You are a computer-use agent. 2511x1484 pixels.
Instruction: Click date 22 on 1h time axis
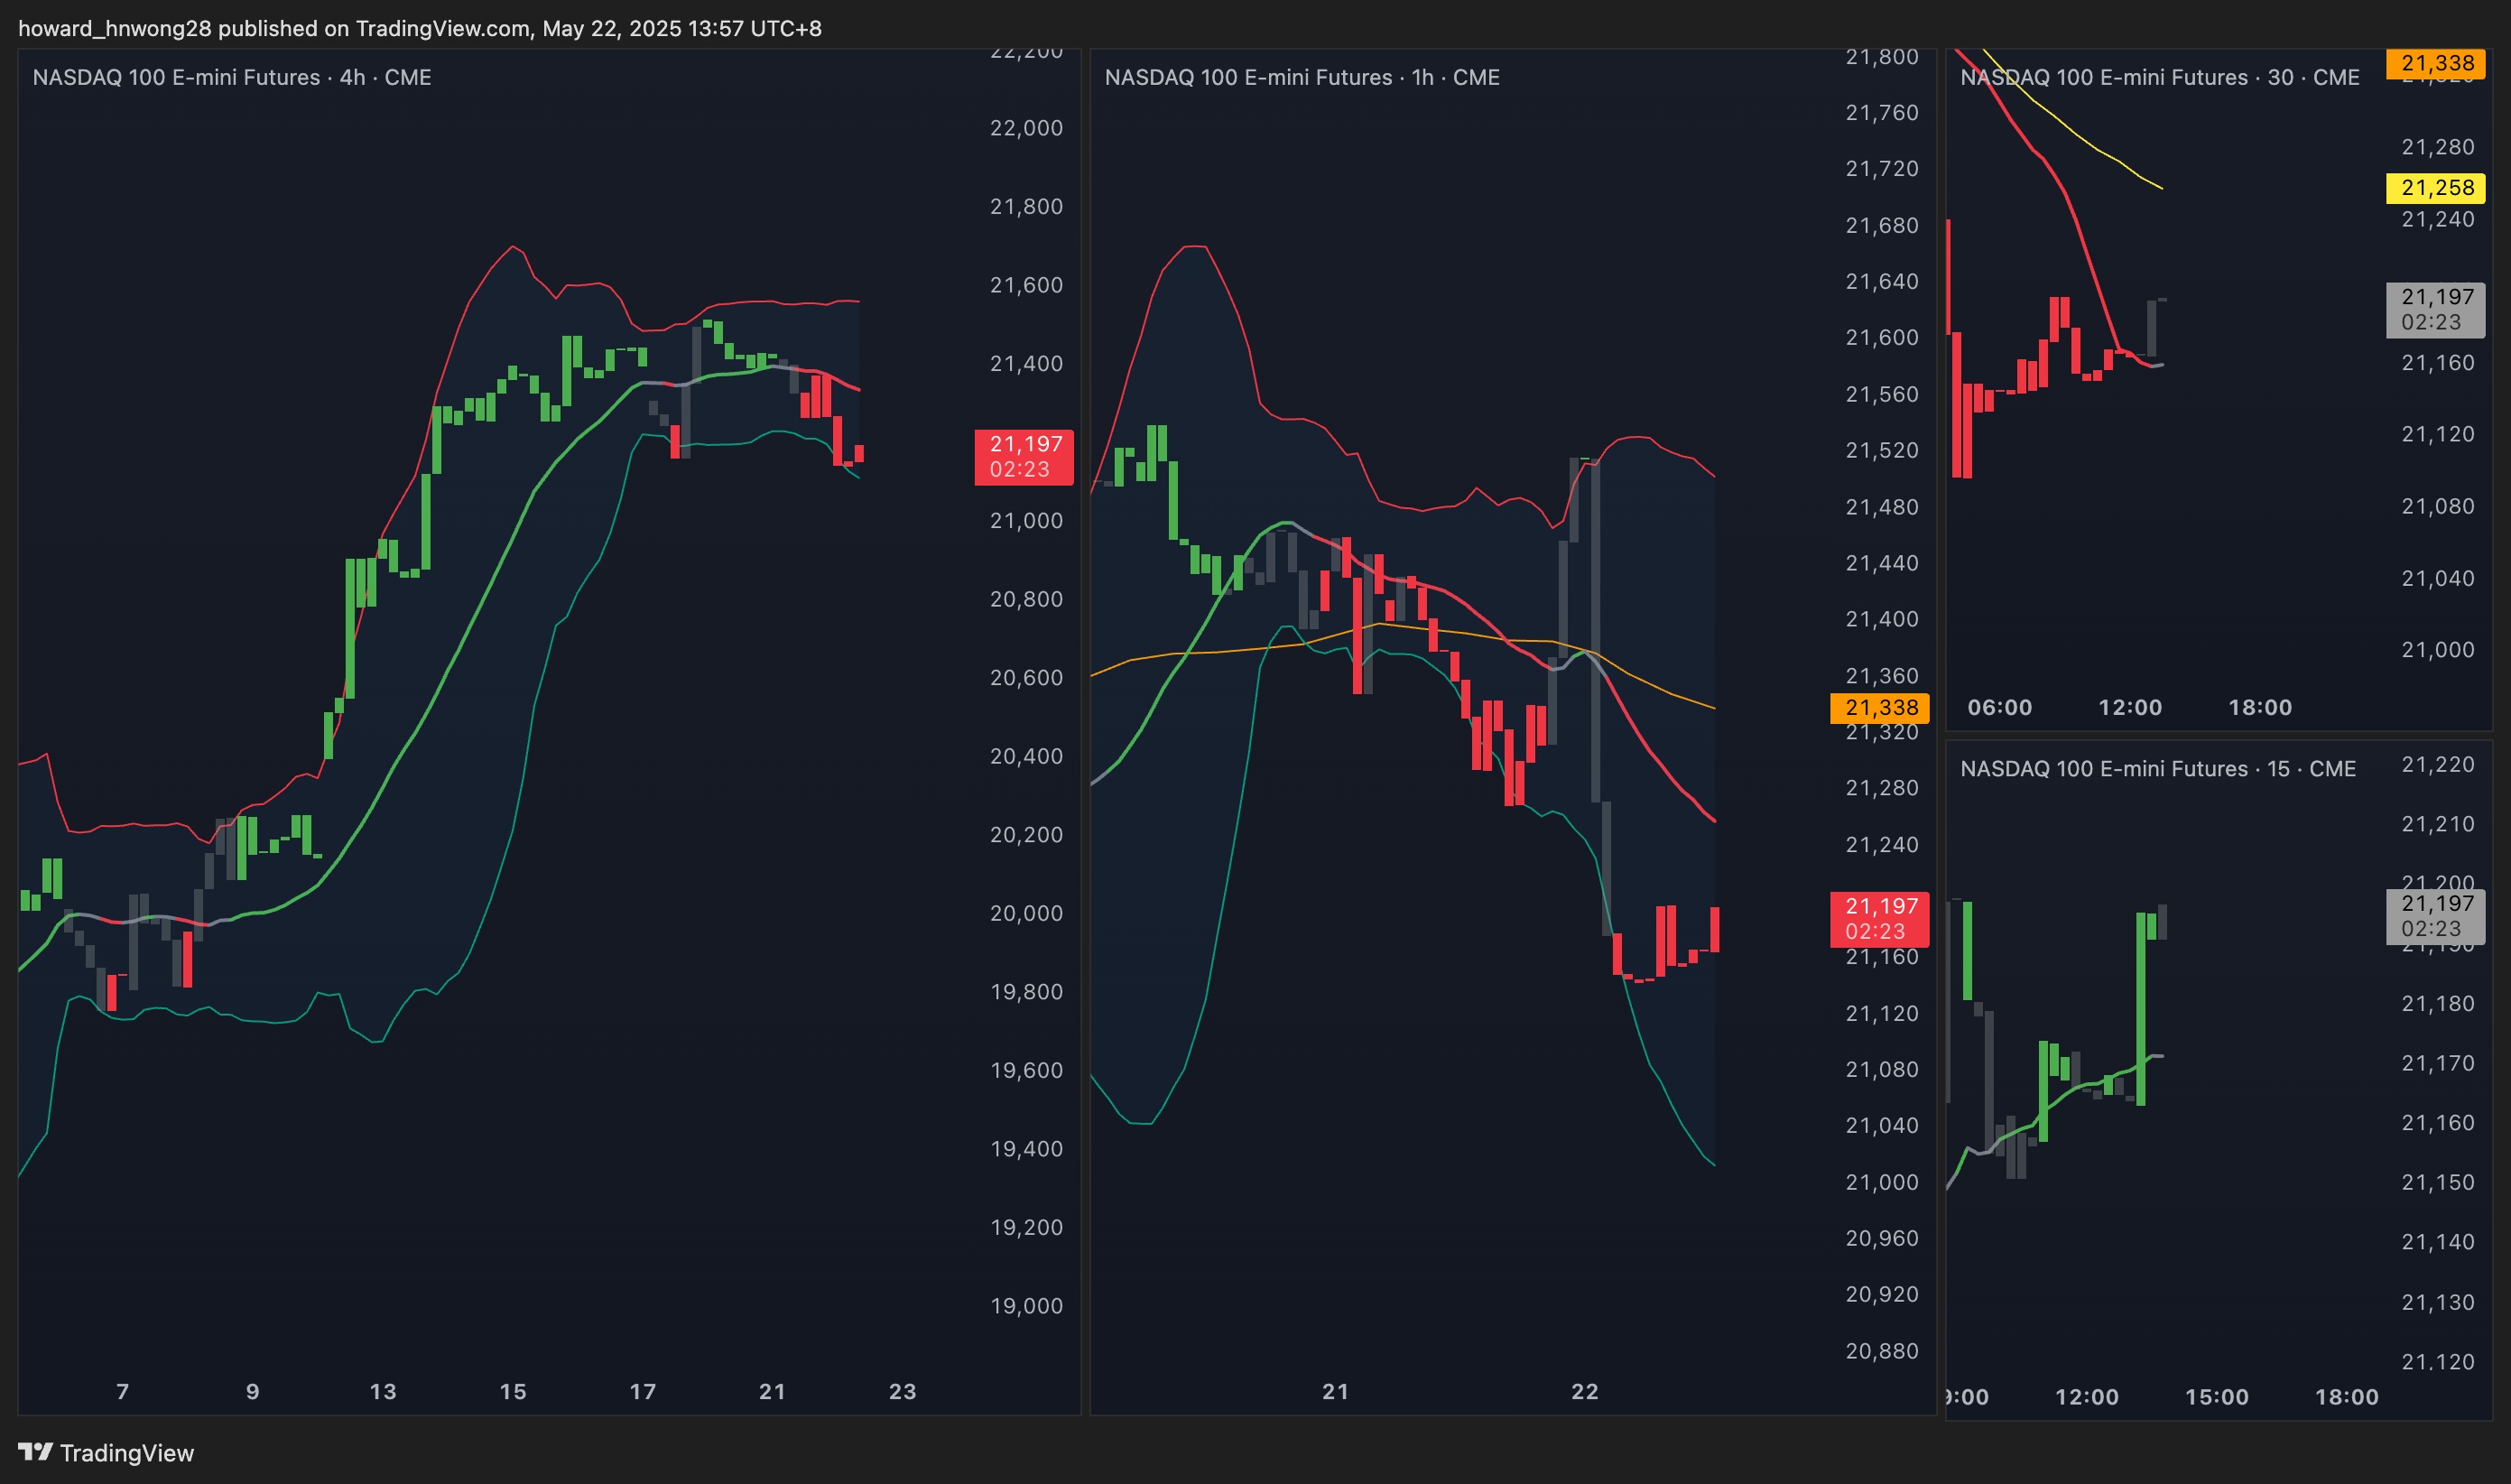1584,1391
